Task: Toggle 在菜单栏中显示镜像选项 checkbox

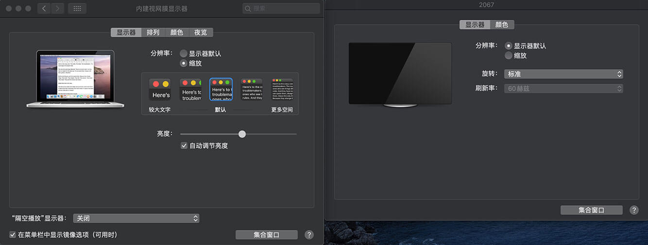Action: pyautogui.click(x=13, y=235)
